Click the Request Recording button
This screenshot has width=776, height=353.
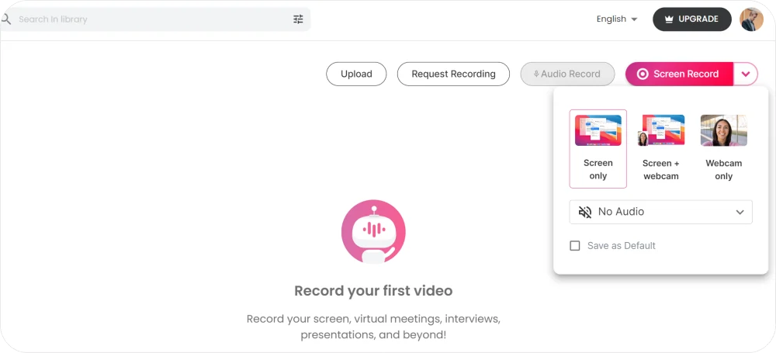[453, 74]
